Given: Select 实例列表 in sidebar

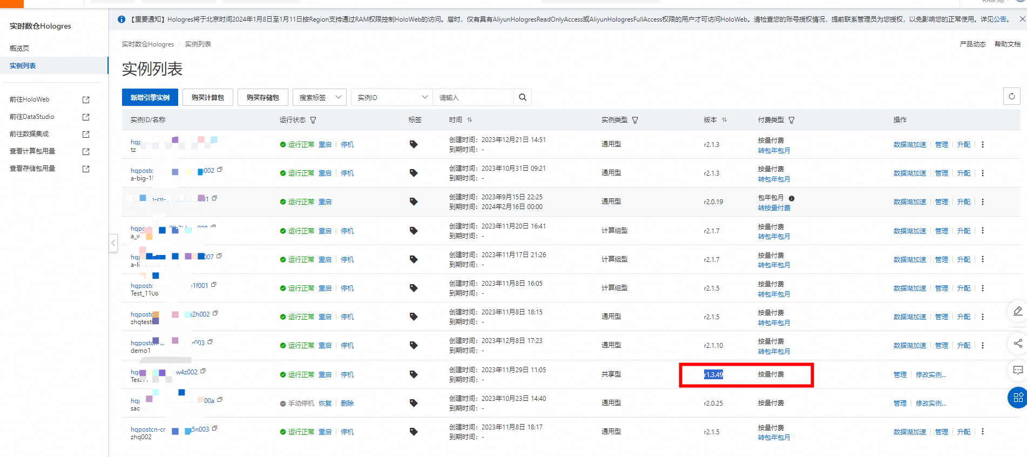Looking at the screenshot, I should [54, 65].
